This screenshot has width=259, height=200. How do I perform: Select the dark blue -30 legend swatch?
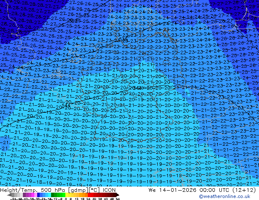(38, 195)
